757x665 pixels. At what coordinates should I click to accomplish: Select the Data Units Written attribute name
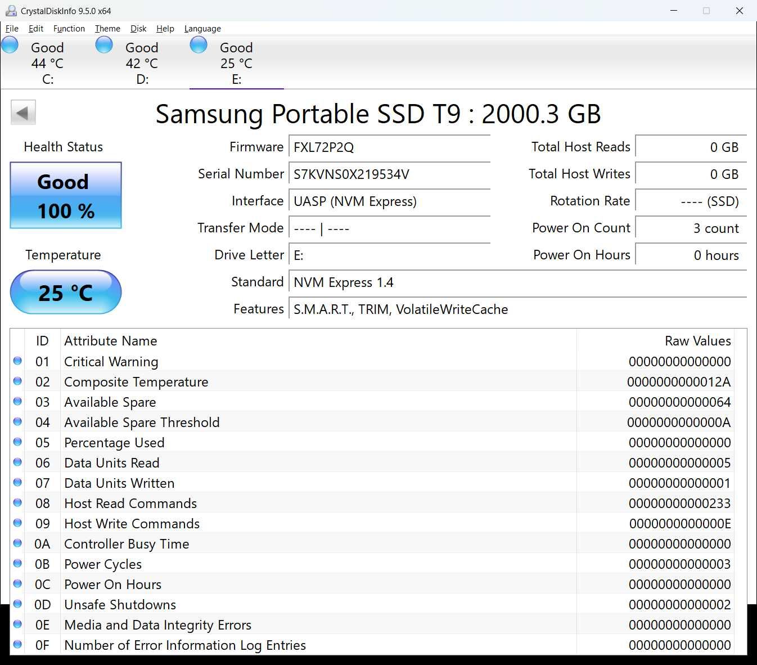tap(119, 483)
